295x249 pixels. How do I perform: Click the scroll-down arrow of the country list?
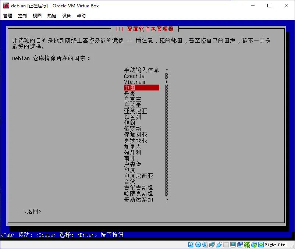tap(167, 199)
